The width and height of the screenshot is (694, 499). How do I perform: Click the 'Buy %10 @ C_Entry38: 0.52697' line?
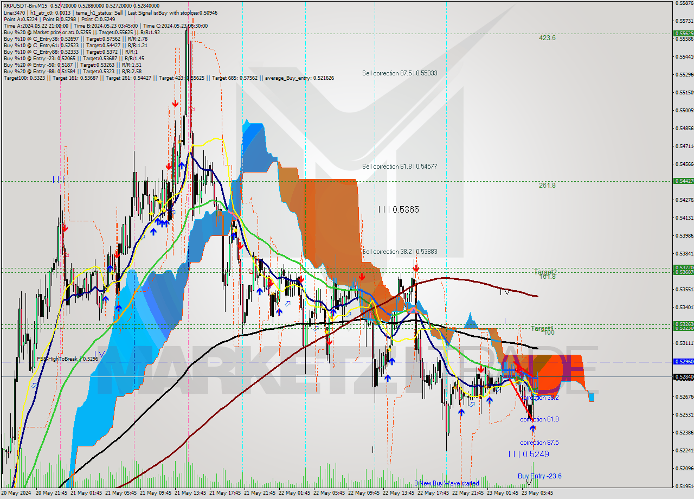pos(75,39)
